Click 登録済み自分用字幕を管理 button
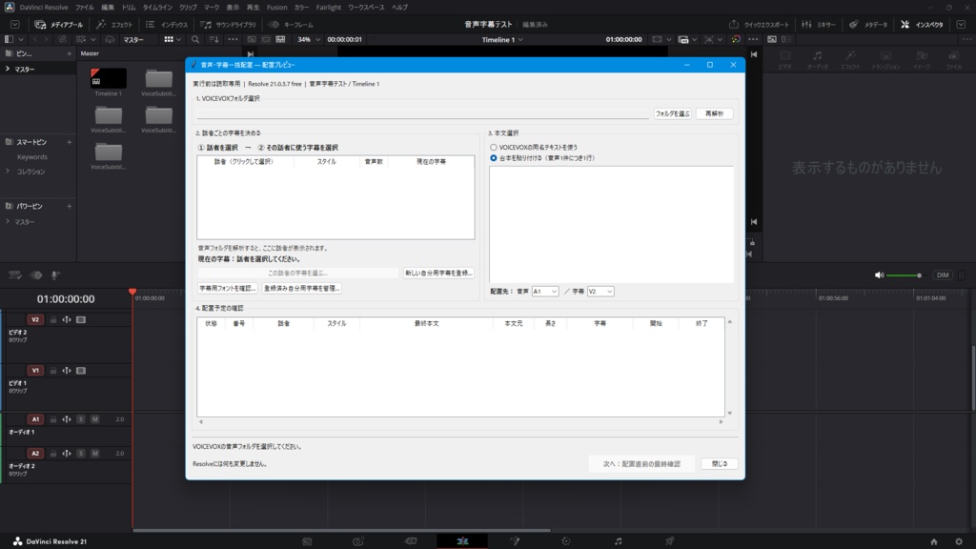Viewport: 976px width, 549px height. coord(302,289)
